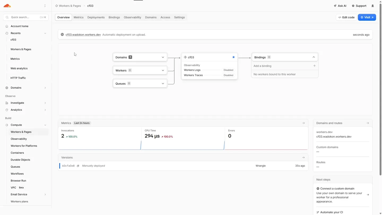Screen dimensions: 382x215
Task: Toggle Workers Logs Disabled status
Action: coord(228,70)
